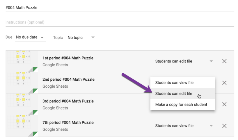Open 7th period file thumbnail

tap(22, 126)
